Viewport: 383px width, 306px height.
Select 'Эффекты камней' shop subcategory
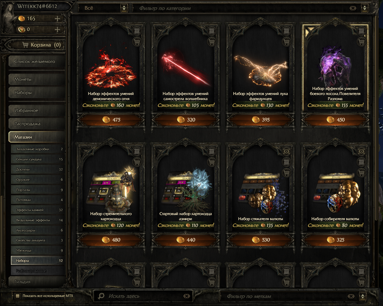tap(38, 210)
